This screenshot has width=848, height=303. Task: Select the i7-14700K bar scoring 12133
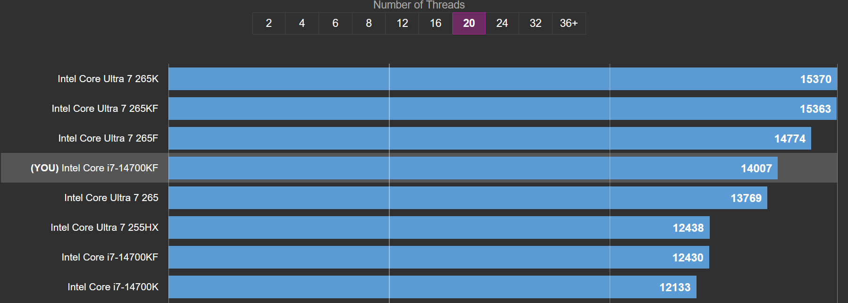pyautogui.click(x=432, y=287)
